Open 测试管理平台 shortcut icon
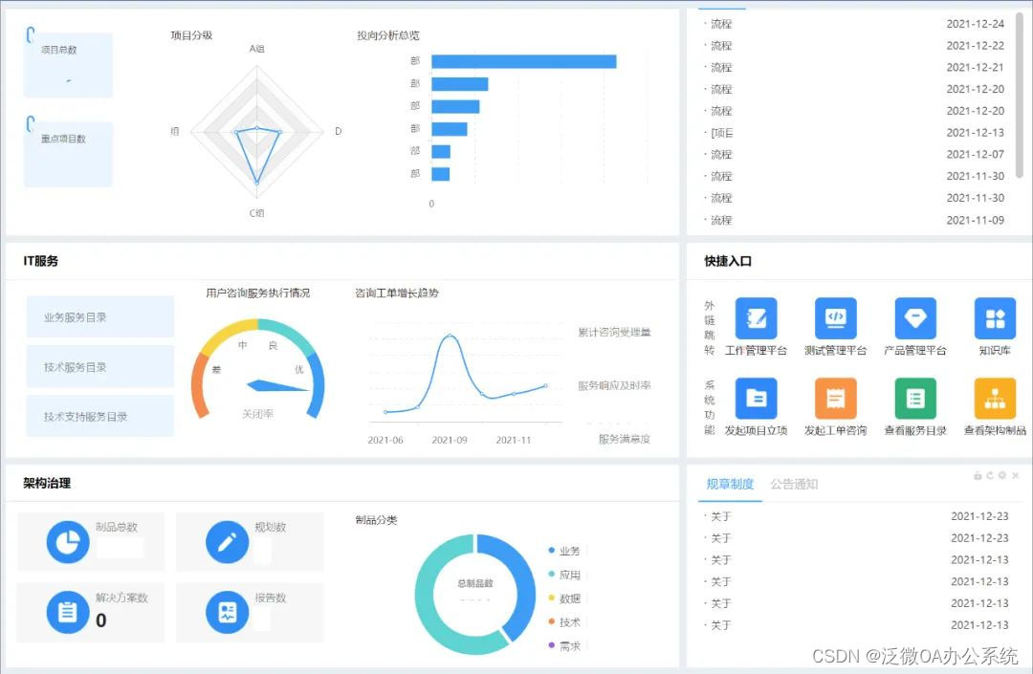The width and height of the screenshot is (1033, 674). [x=835, y=318]
